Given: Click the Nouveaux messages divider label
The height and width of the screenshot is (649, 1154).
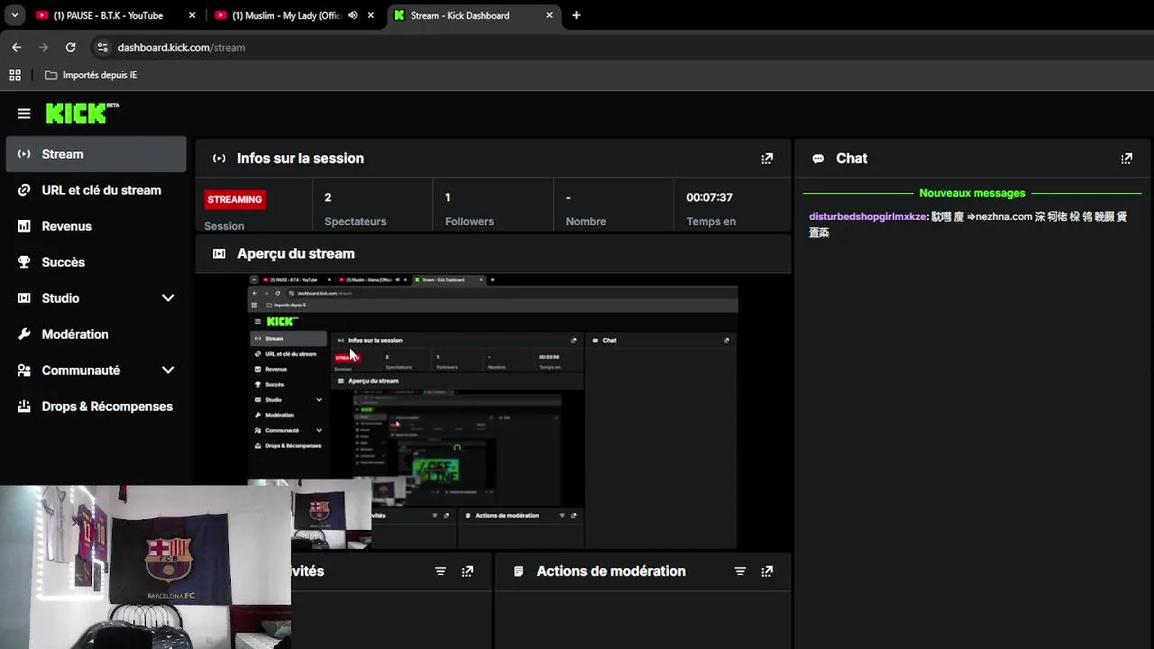Looking at the screenshot, I should [972, 193].
